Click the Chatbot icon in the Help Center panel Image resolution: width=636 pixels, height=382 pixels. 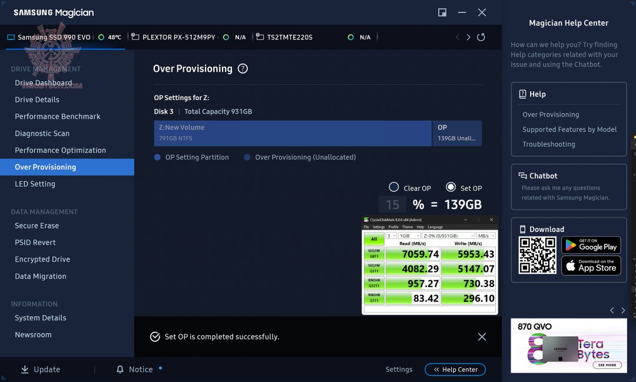(522, 175)
